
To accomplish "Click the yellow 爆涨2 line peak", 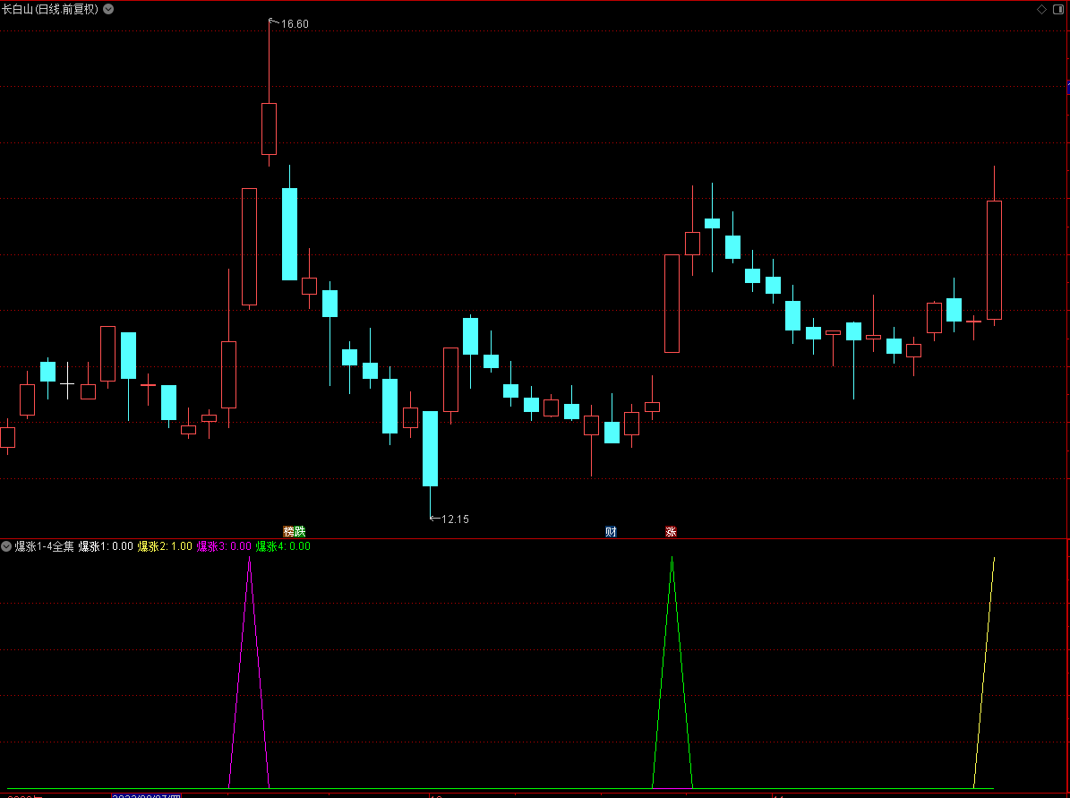I will click(994, 559).
